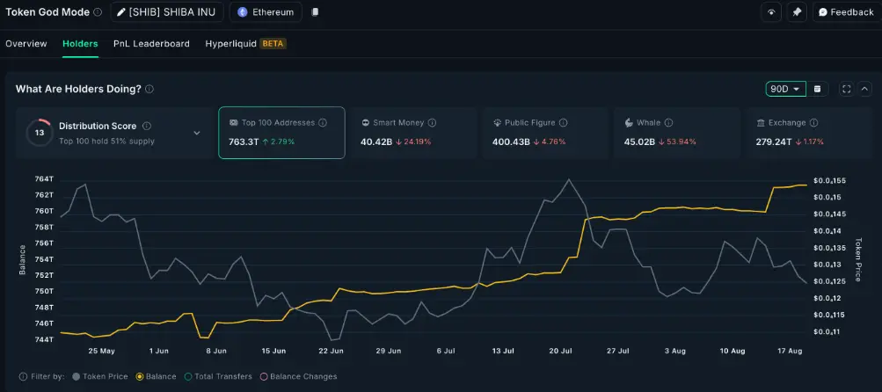Image resolution: width=882 pixels, height=392 pixels.
Task: Click the Token God Mode title
Action: click(47, 11)
